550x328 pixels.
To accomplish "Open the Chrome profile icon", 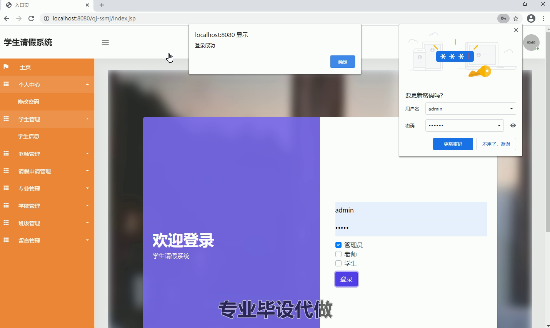I will [x=531, y=18].
